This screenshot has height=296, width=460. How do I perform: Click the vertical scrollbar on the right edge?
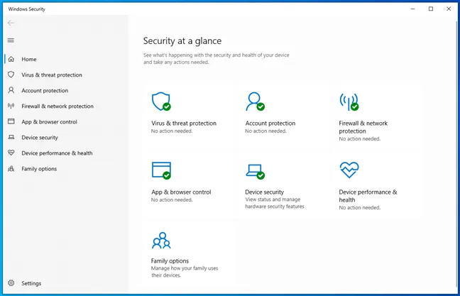[457, 154]
